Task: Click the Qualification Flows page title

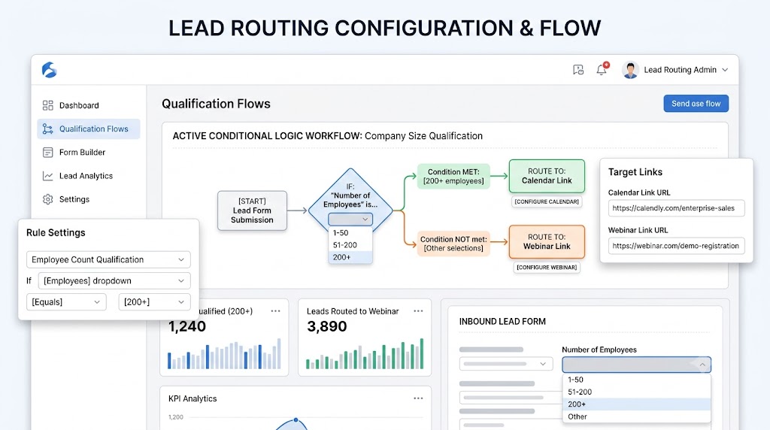Action: pyautogui.click(x=216, y=104)
